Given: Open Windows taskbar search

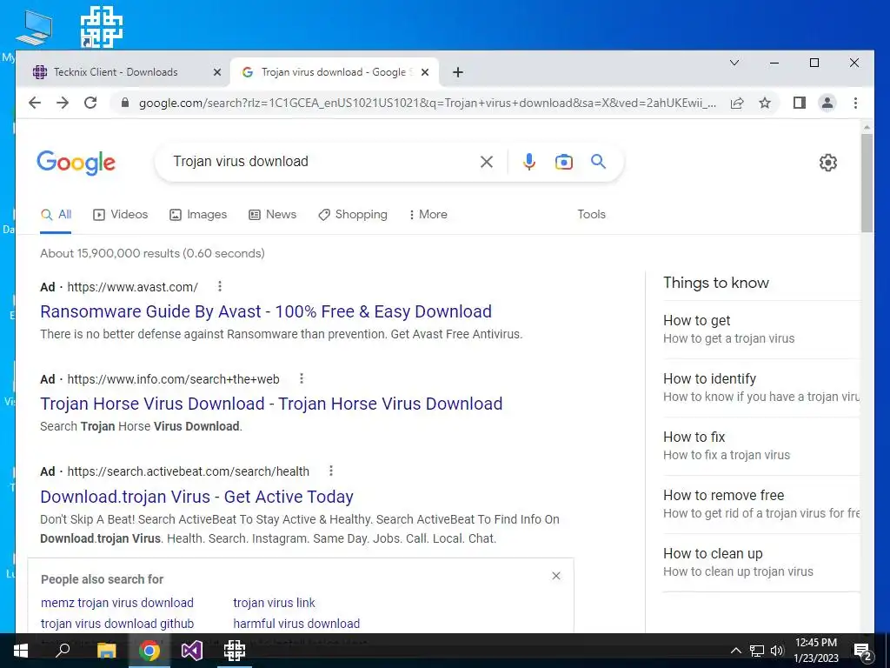Looking at the screenshot, I should tap(63, 651).
